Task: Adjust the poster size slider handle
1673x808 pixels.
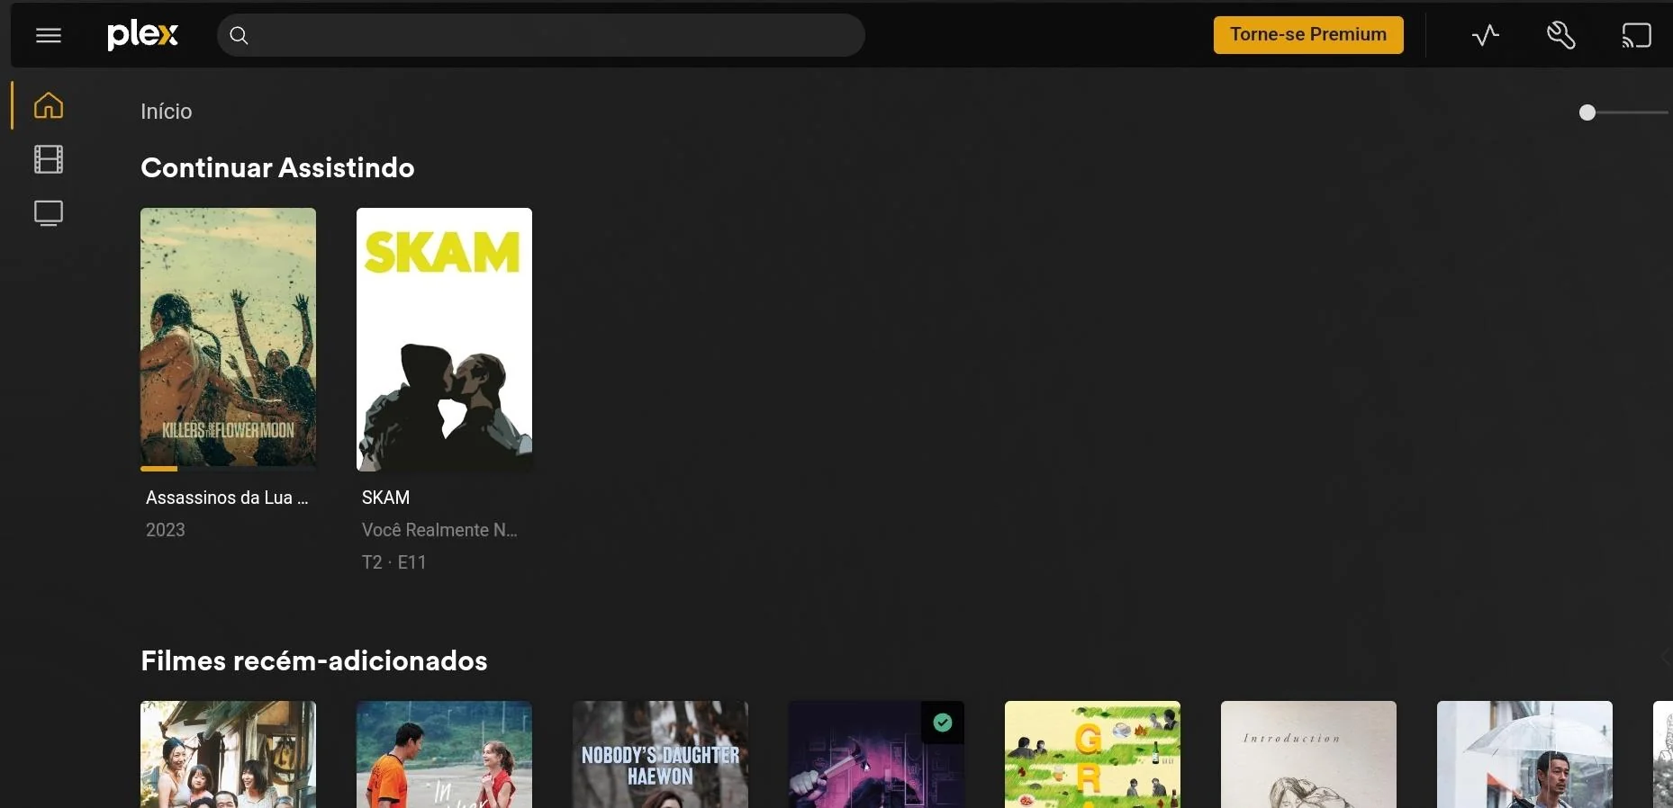Action: 1587,112
